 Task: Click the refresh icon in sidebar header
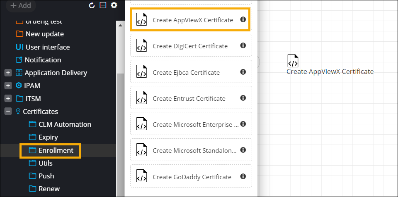[92, 5]
